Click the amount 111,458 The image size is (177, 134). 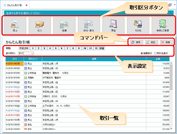tap(166, 92)
